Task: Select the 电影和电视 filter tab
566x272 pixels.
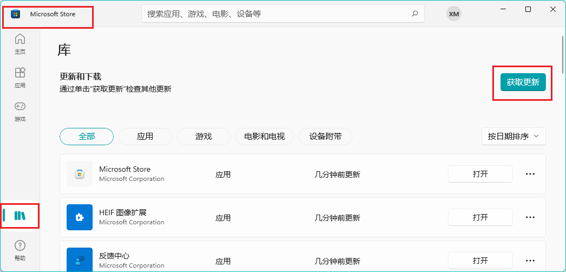Action: coord(264,137)
